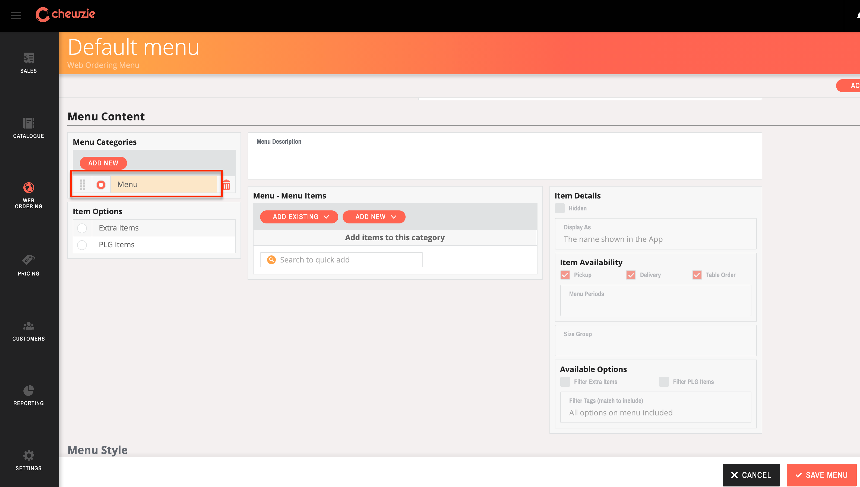Open the Pricing tag icon
The image size is (860, 487).
pyautogui.click(x=29, y=260)
